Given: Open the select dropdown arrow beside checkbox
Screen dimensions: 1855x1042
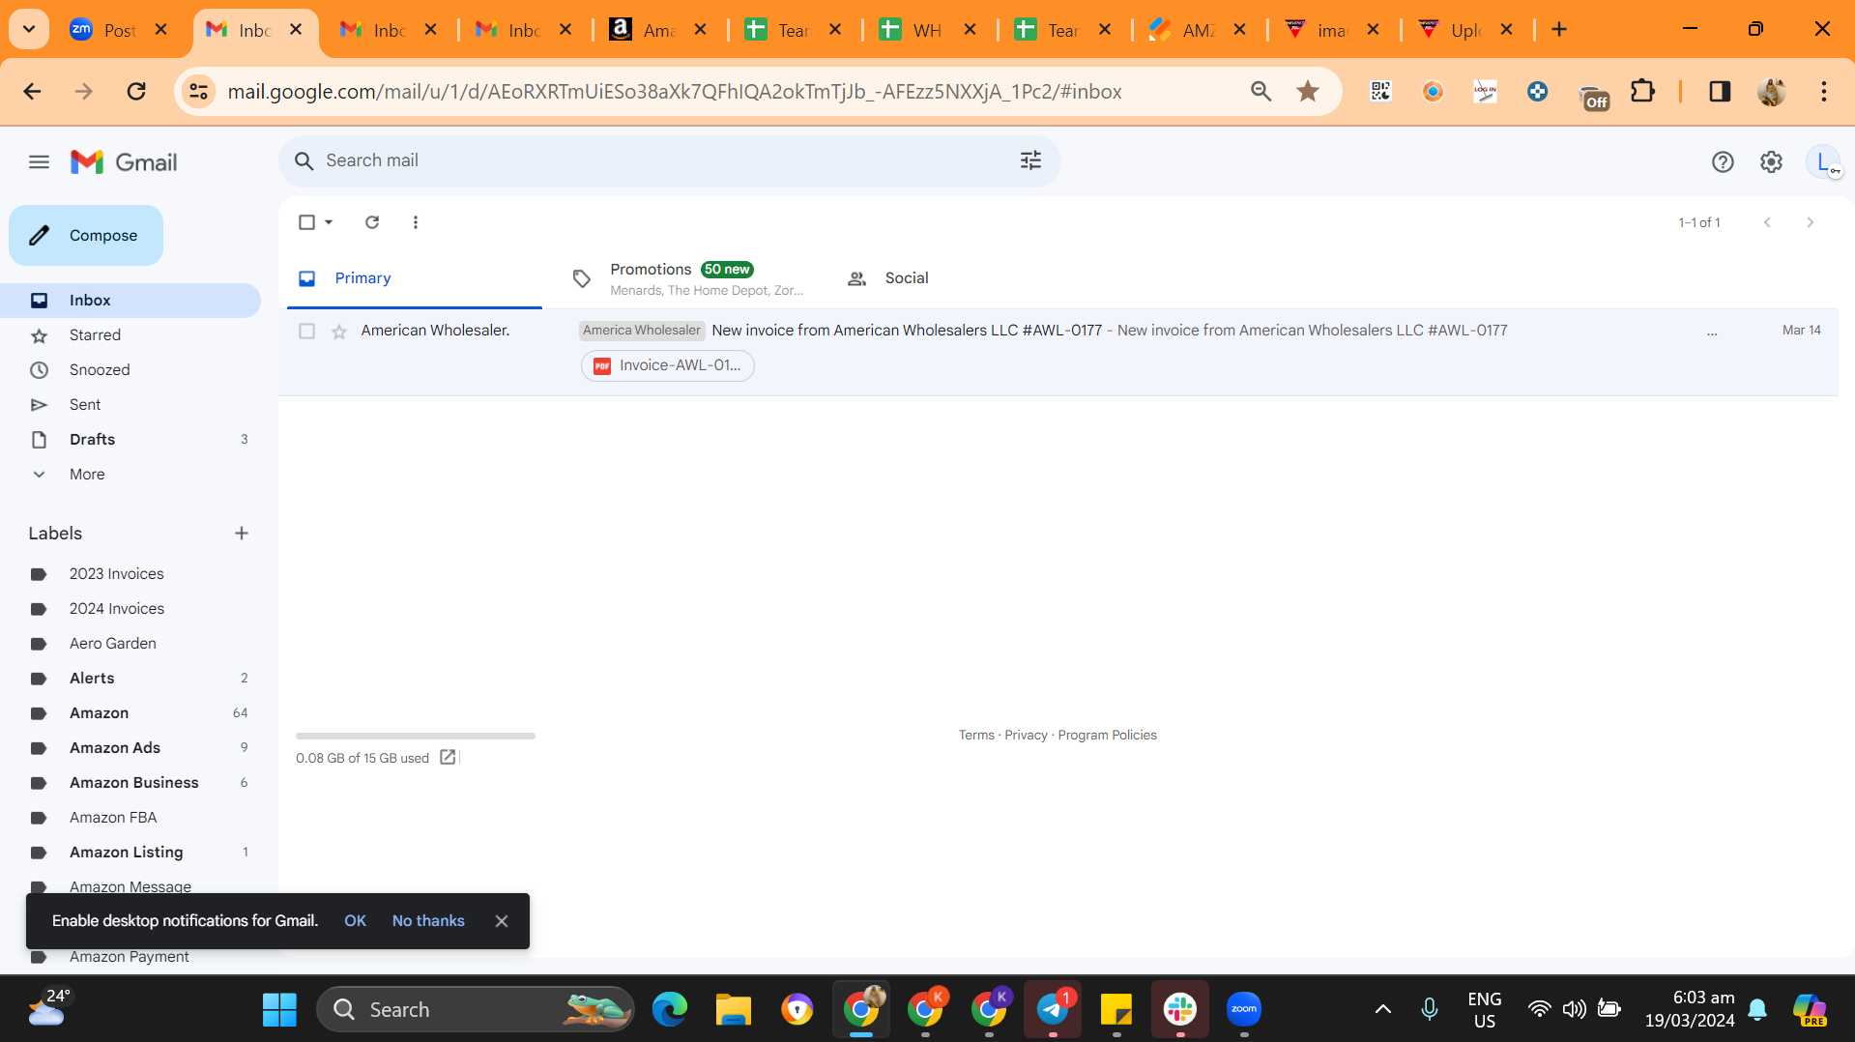Looking at the screenshot, I should click(329, 222).
